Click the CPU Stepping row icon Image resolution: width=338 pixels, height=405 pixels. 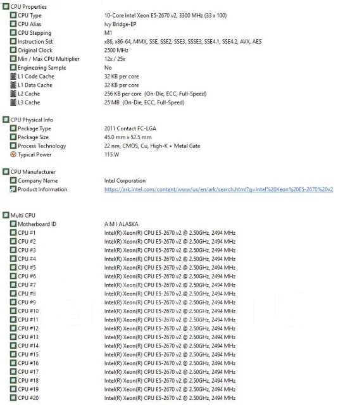[x=13, y=33]
